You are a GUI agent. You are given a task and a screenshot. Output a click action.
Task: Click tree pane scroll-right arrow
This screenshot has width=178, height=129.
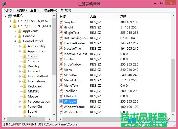[50, 119]
